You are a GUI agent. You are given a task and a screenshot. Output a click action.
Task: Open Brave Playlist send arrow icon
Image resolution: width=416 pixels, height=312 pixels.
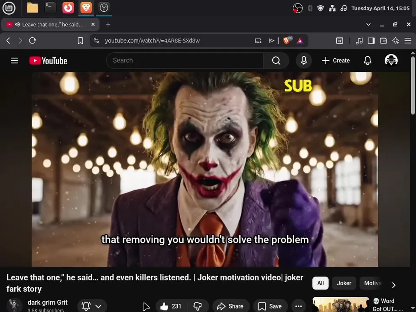tap(271, 41)
